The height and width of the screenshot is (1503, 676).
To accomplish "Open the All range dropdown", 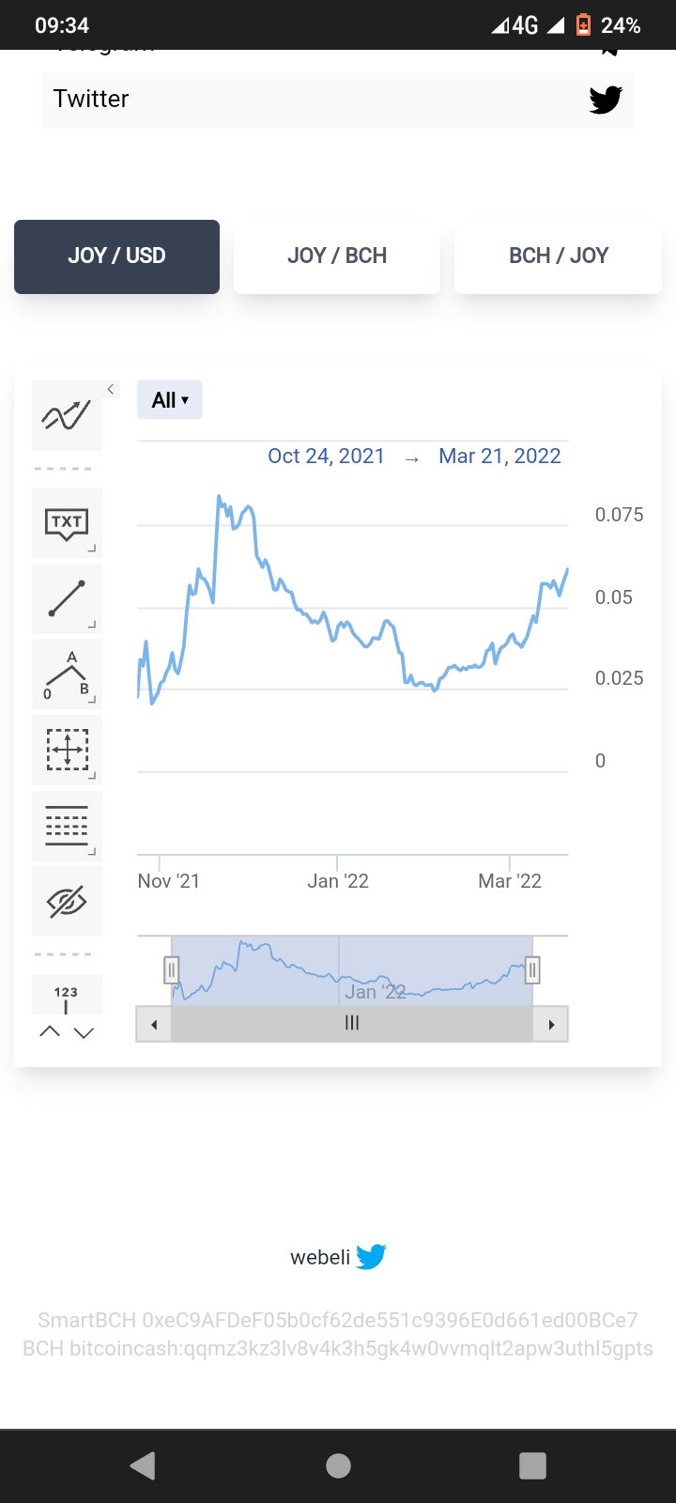I will (x=170, y=400).
